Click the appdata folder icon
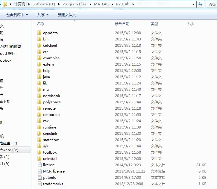The image size is (217, 189). tap(40, 33)
